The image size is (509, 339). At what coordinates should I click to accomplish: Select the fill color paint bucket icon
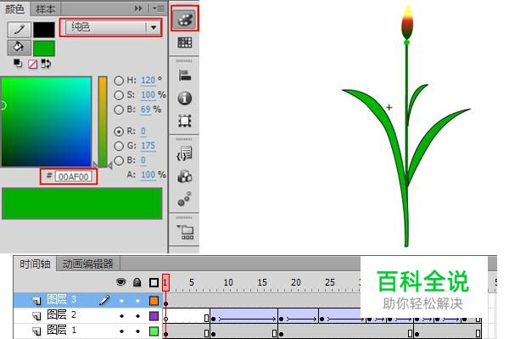pos(20,47)
